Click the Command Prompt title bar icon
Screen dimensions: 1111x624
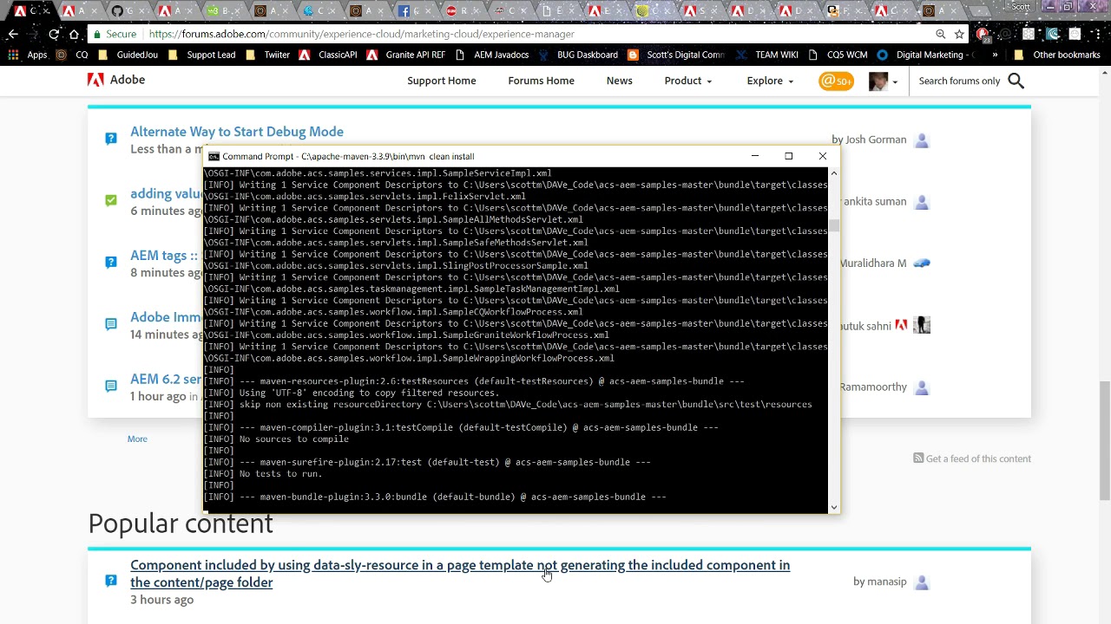click(214, 156)
